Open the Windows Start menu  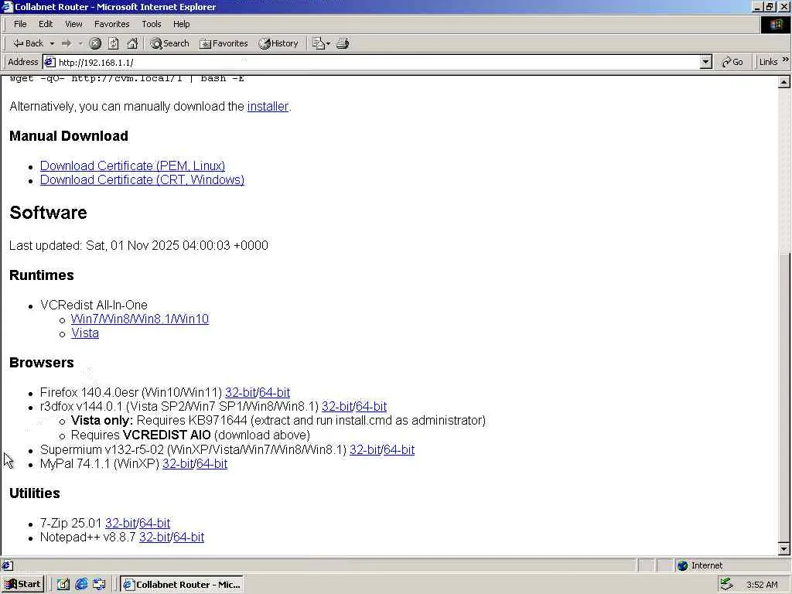(23, 585)
